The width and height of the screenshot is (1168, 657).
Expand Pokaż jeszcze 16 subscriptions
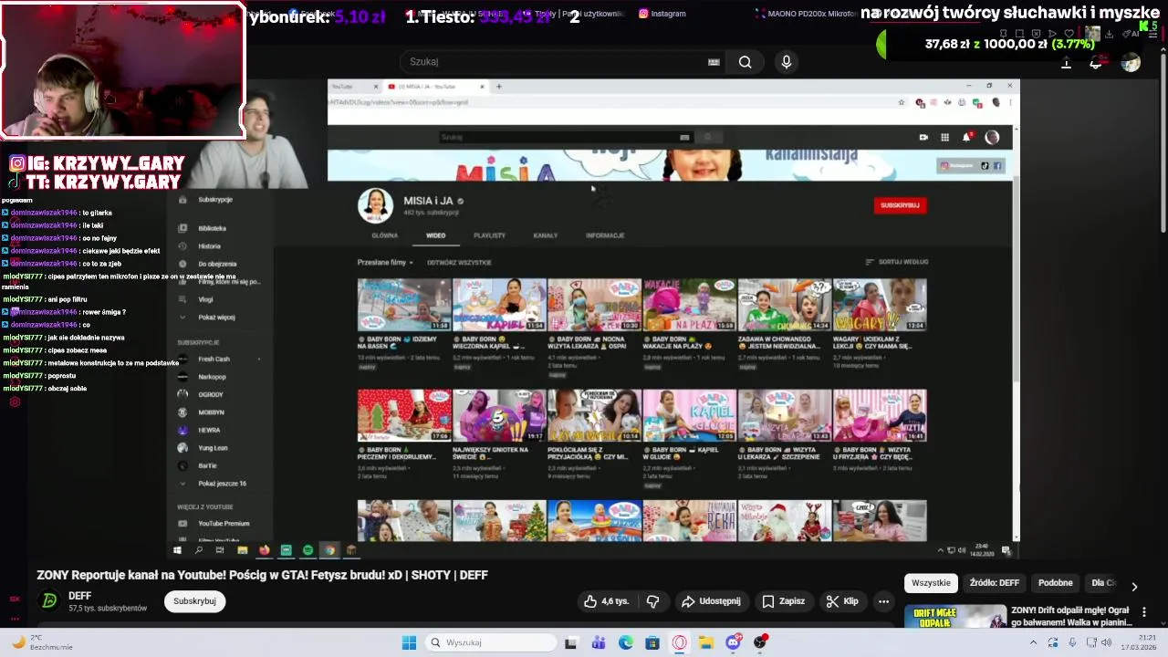[220, 483]
